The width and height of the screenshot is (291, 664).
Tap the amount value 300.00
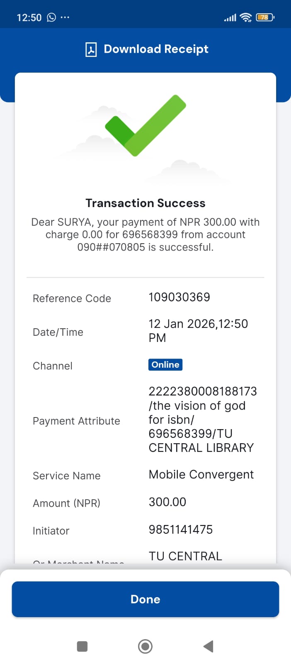tap(167, 502)
